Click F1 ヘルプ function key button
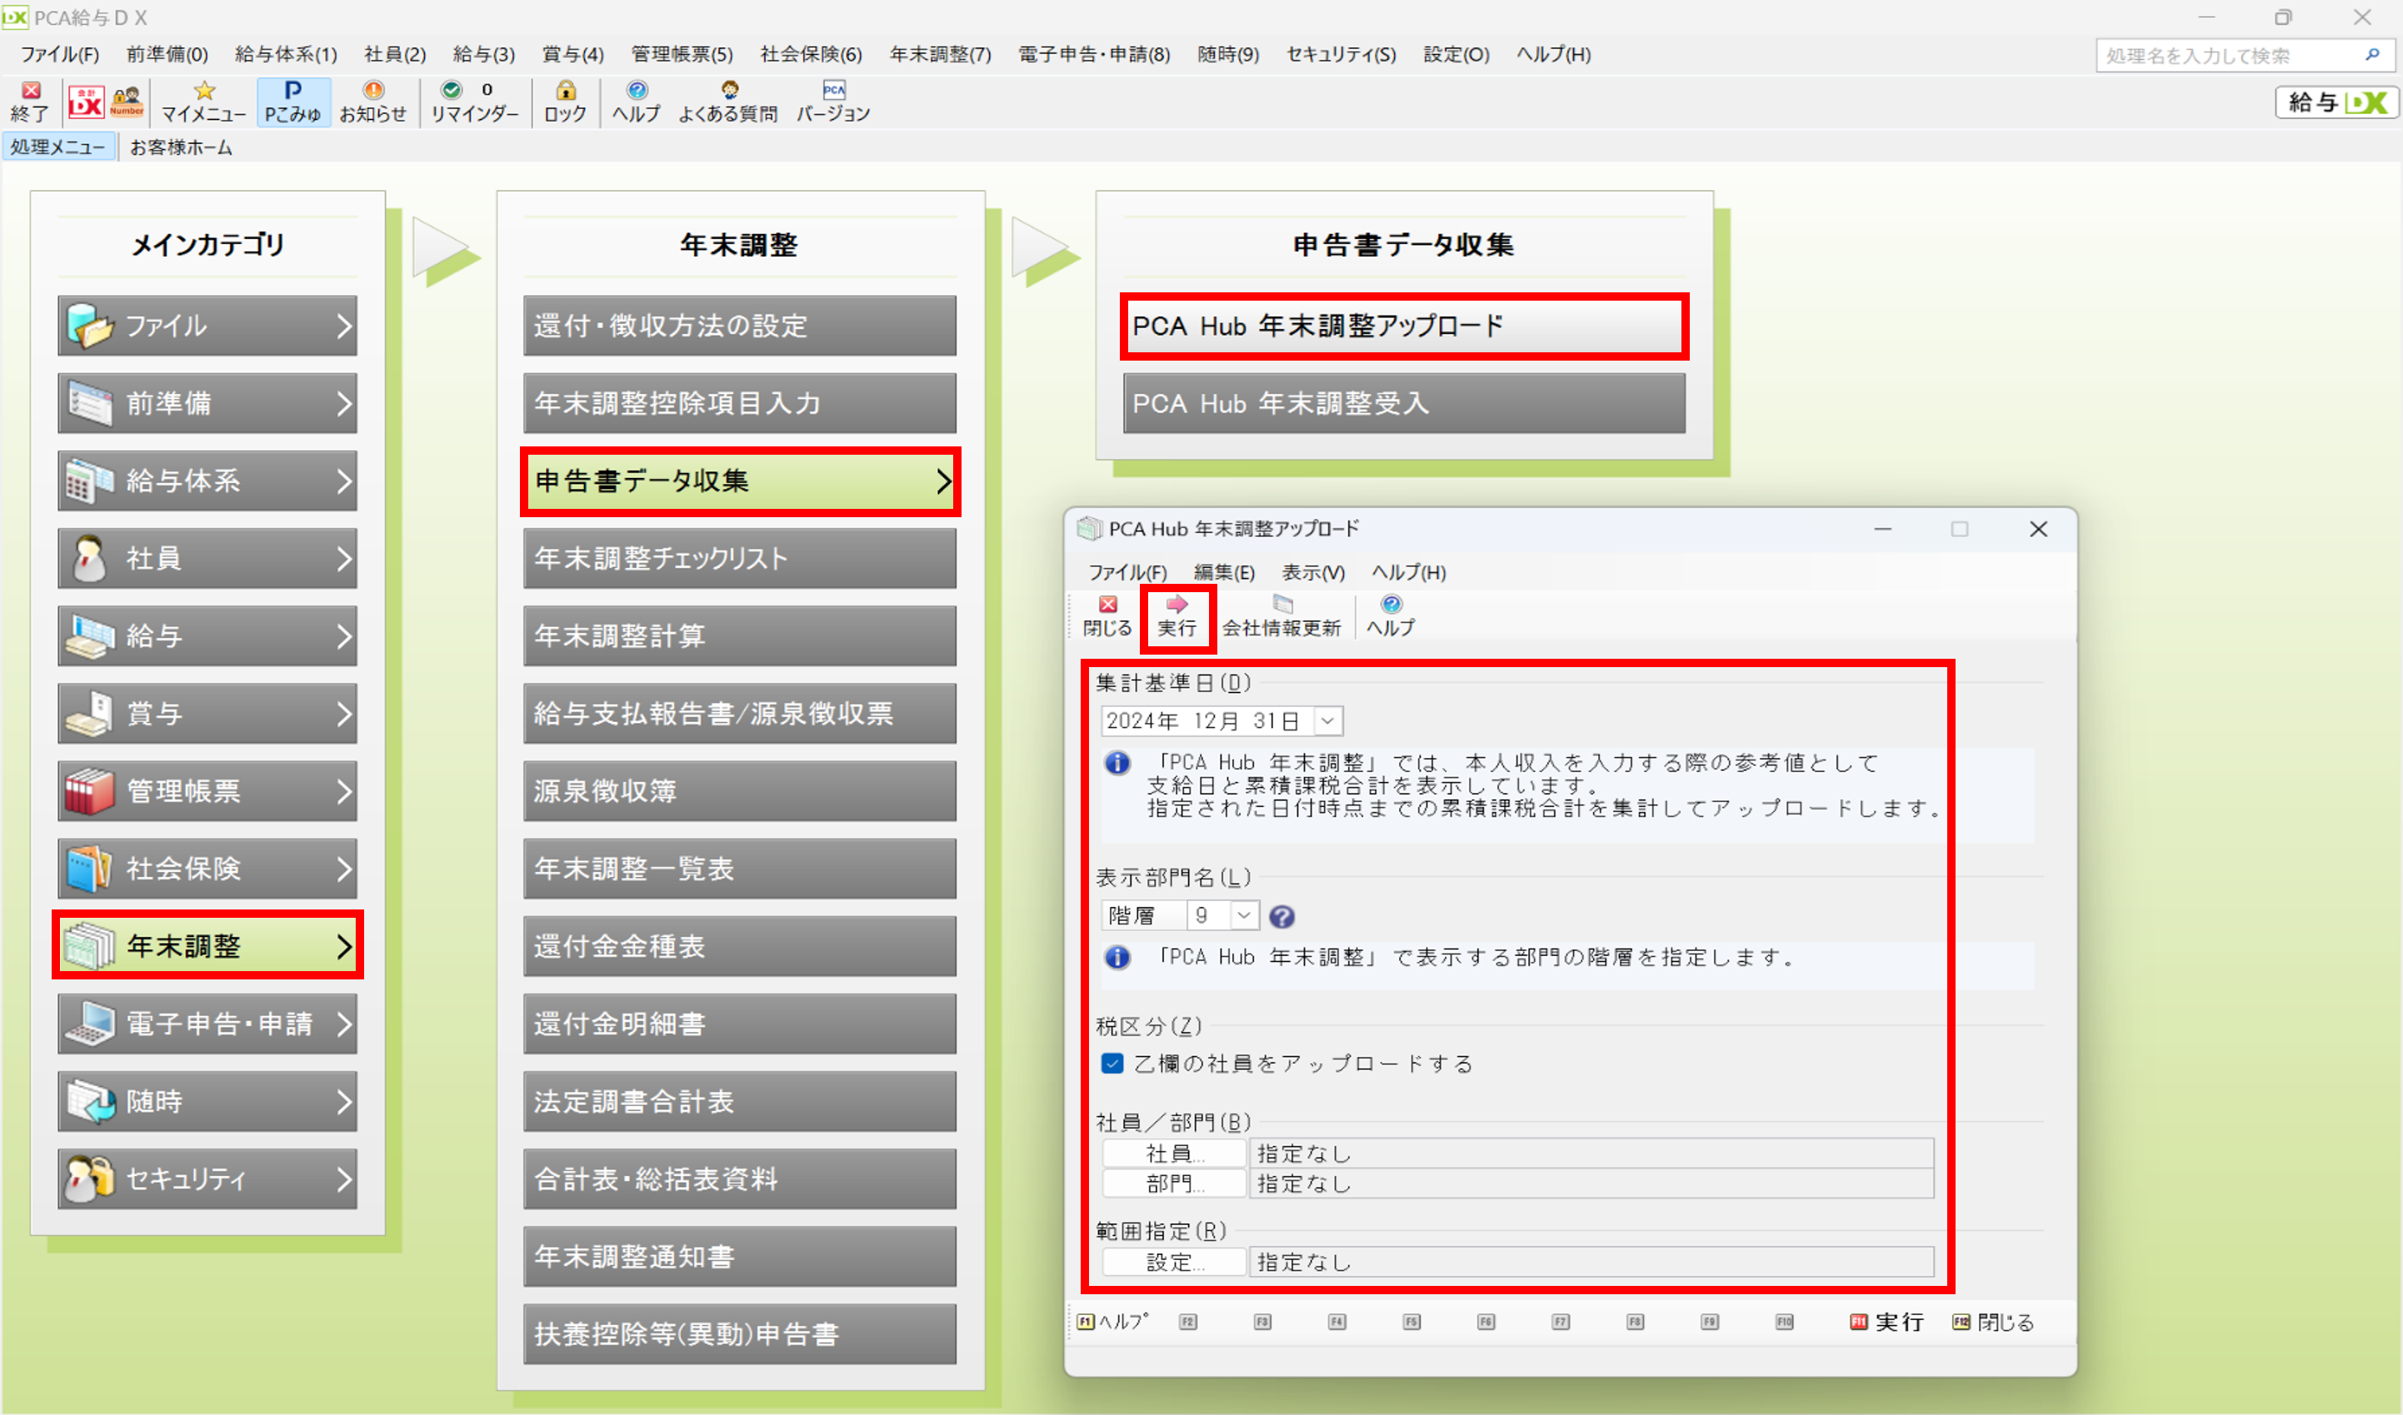The image size is (2403, 1415). pos(1112,1322)
